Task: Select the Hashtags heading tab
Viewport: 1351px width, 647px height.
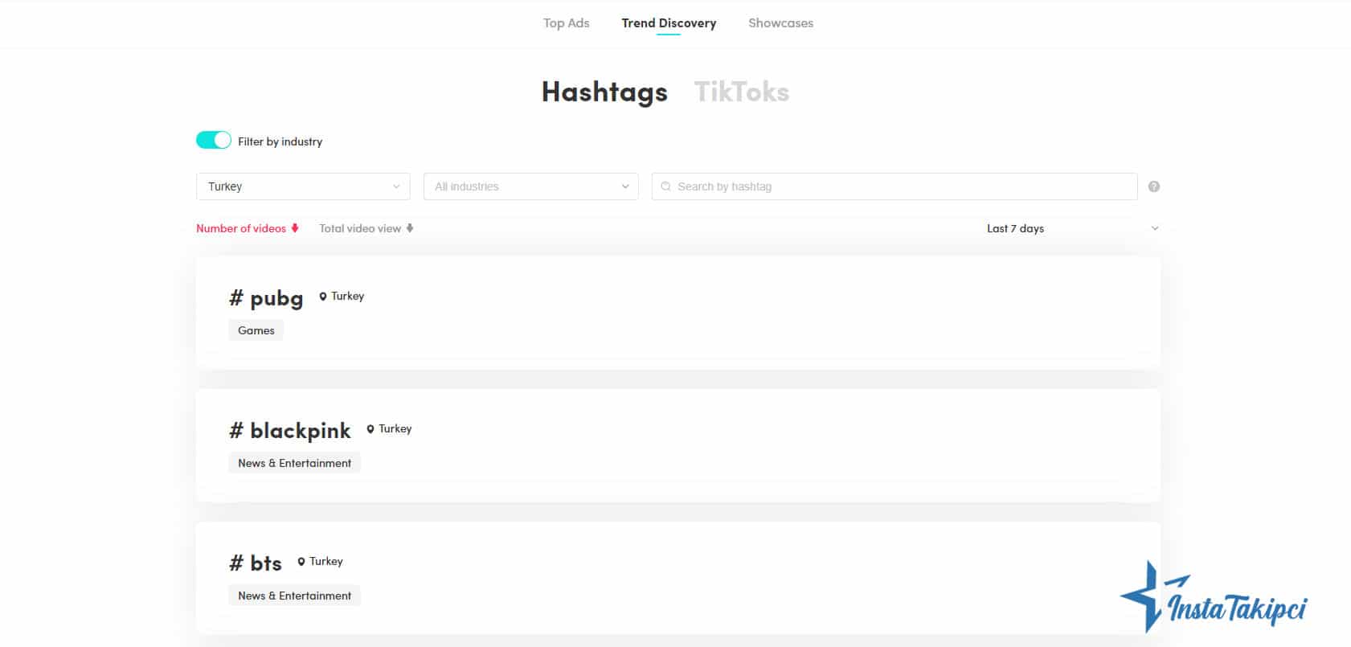Action: [x=604, y=92]
